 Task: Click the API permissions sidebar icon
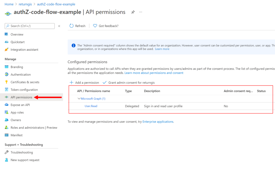click(6, 97)
